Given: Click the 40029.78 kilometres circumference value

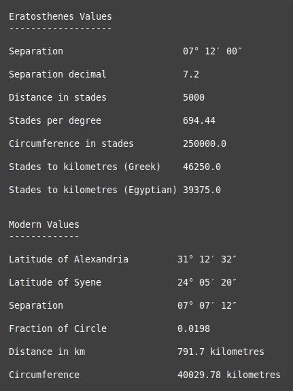Looking at the screenshot, I should (229, 375).
